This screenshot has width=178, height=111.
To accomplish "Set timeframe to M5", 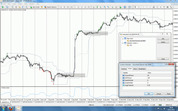I will click(x=64, y=7).
